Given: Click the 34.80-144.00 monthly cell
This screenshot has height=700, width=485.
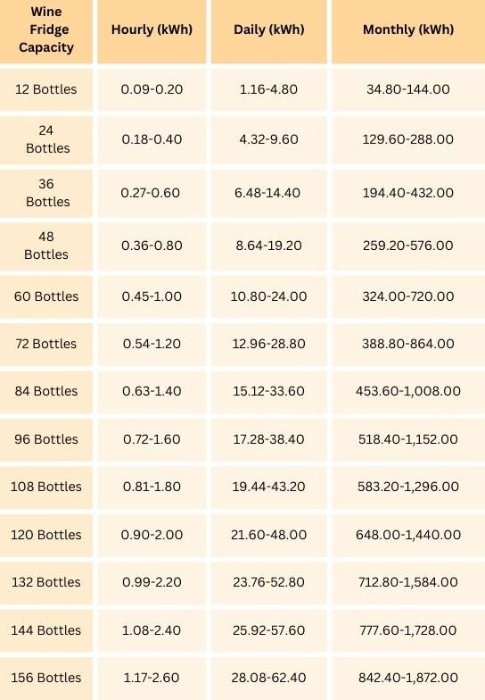Looking at the screenshot, I should pos(408,89).
